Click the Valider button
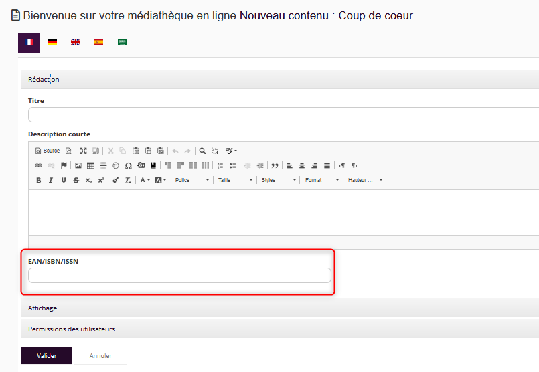Image resolution: width=539 pixels, height=372 pixels. [x=46, y=356]
